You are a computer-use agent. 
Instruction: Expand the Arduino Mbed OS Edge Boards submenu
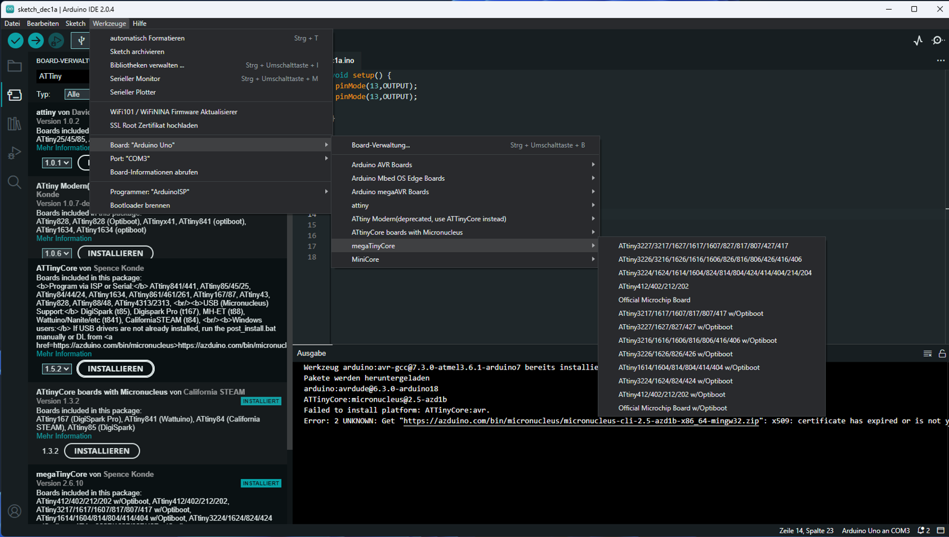[464, 178]
